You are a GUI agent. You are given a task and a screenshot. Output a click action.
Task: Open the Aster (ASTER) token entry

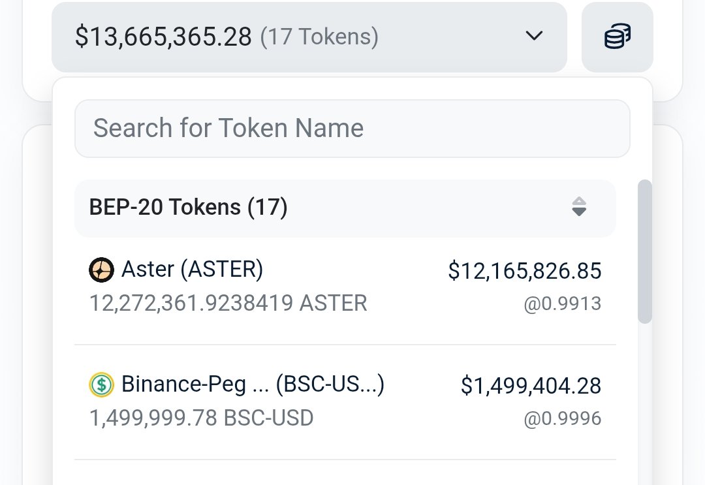[192, 269]
